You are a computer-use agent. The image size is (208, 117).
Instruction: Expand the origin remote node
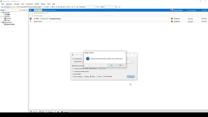[3, 20]
